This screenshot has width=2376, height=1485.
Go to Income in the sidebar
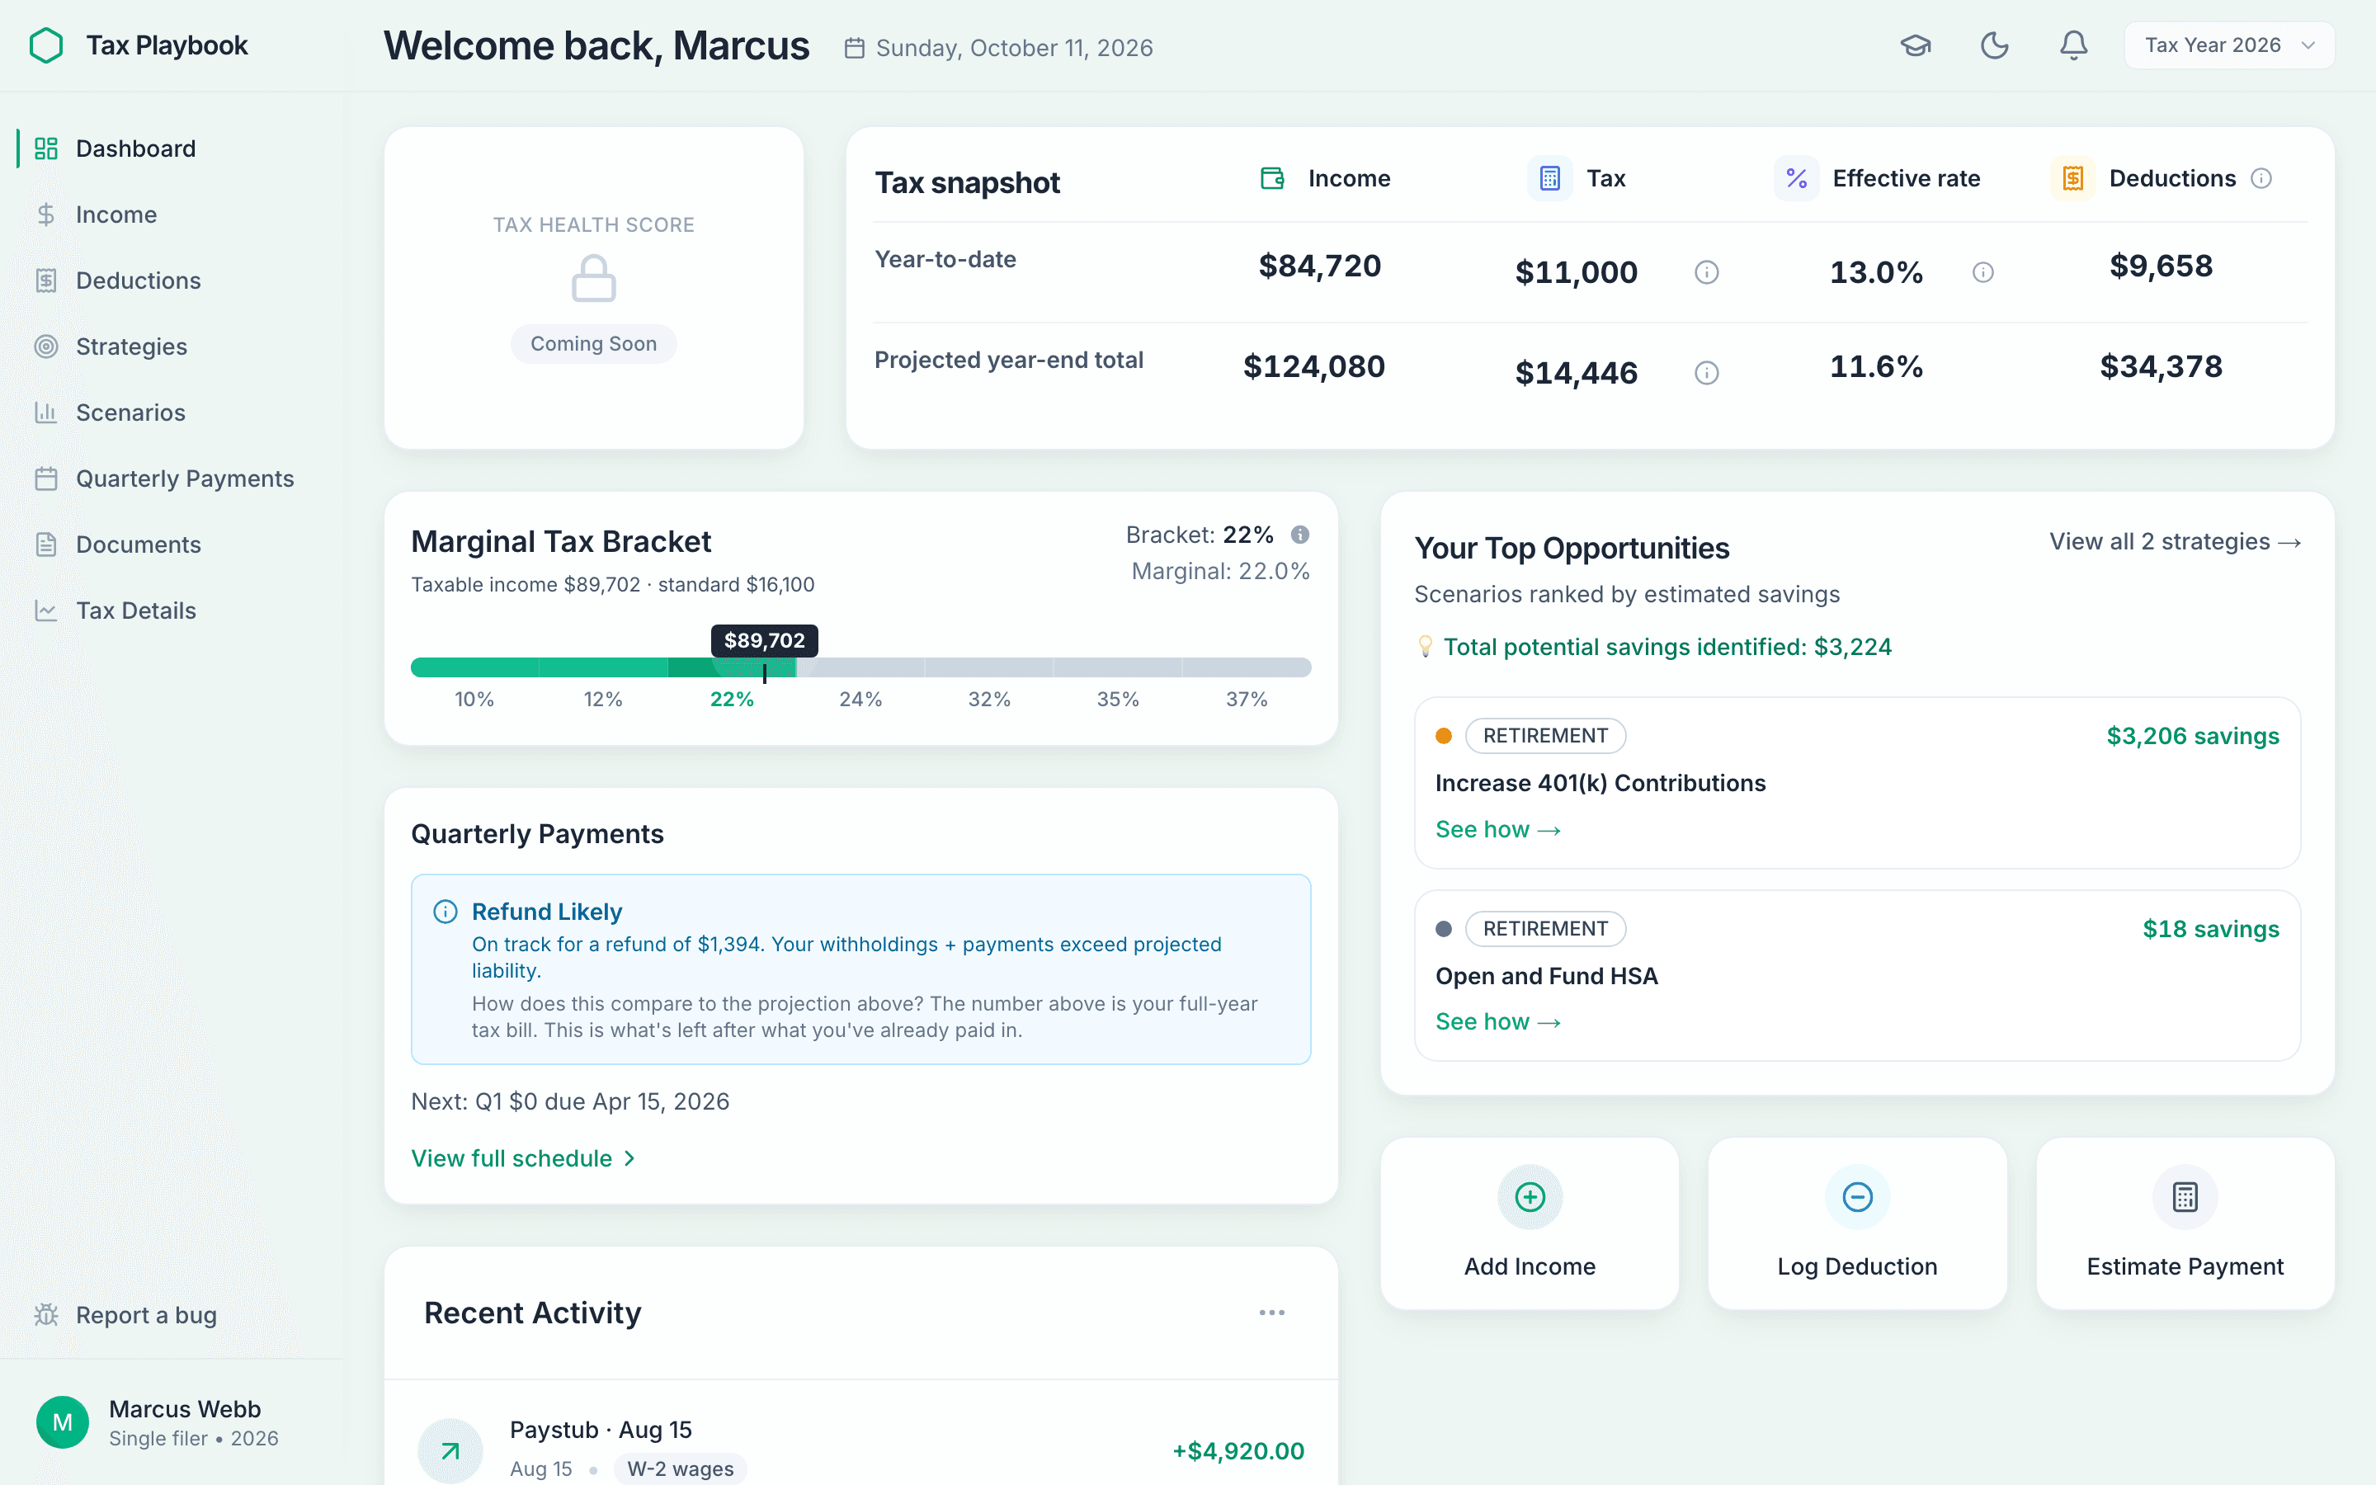coord(172,214)
